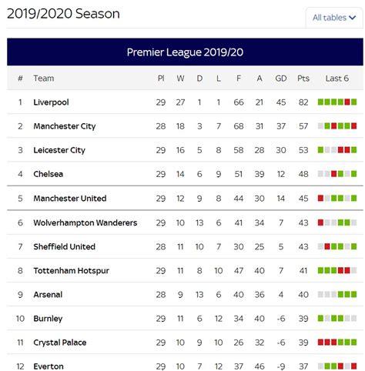365x371 pixels.
Task: Click the Pts column header
Action: 303,79
